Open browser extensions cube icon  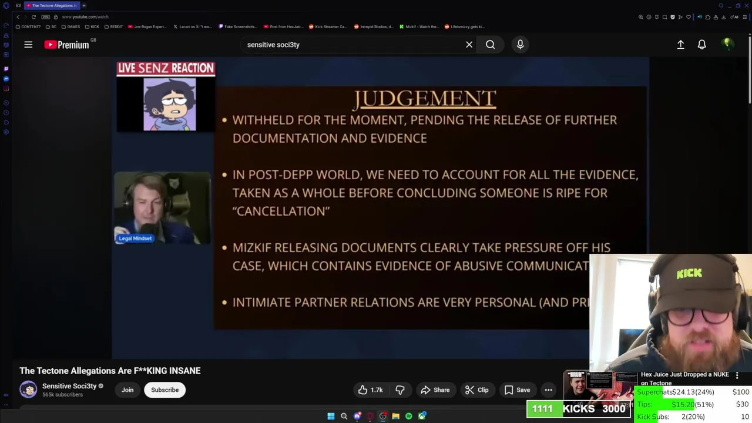[x=708, y=17]
